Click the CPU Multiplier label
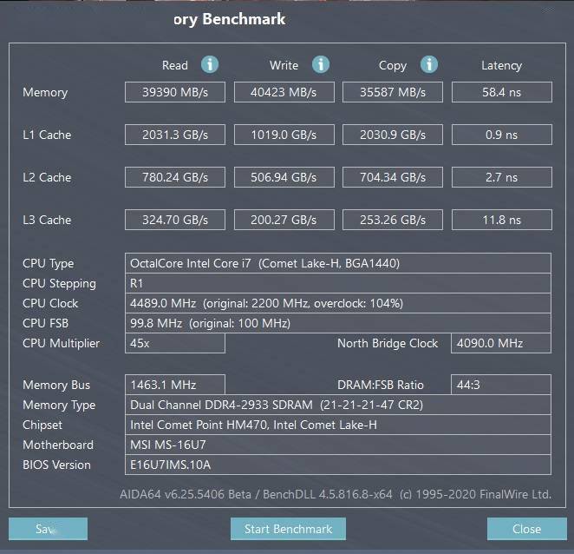 (x=62, y=344)
